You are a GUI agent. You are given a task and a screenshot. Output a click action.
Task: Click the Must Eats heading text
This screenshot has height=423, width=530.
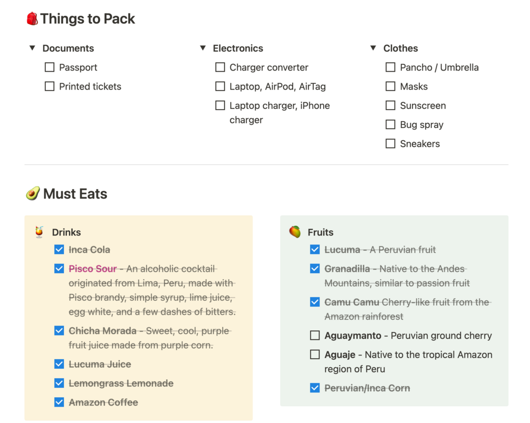(x=75, y=194)
